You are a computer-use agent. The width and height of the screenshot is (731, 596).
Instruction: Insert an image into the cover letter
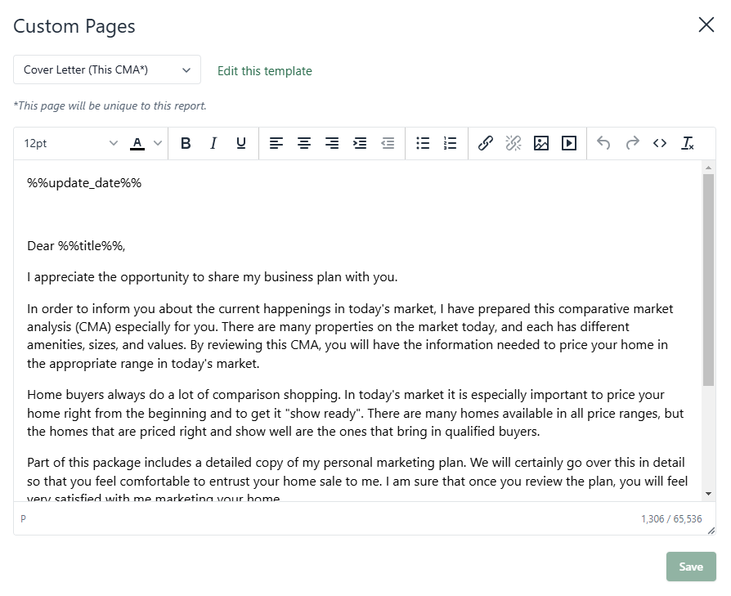(541, 143)
